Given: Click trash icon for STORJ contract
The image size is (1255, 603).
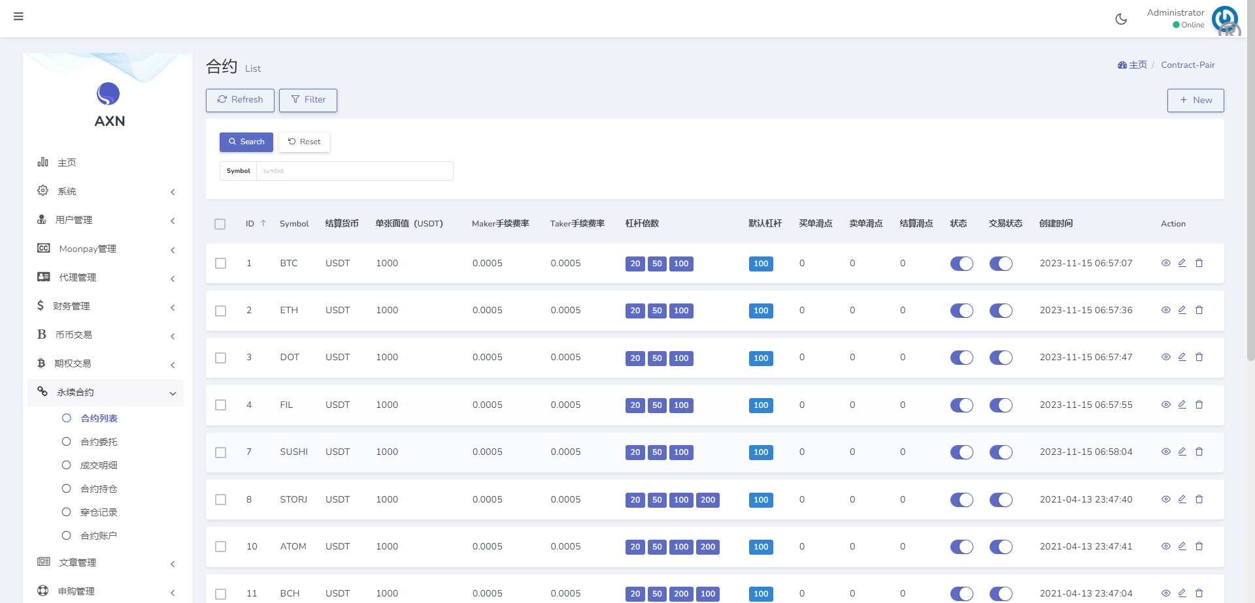Looking at the screenshot, I should pos(1199,499).
